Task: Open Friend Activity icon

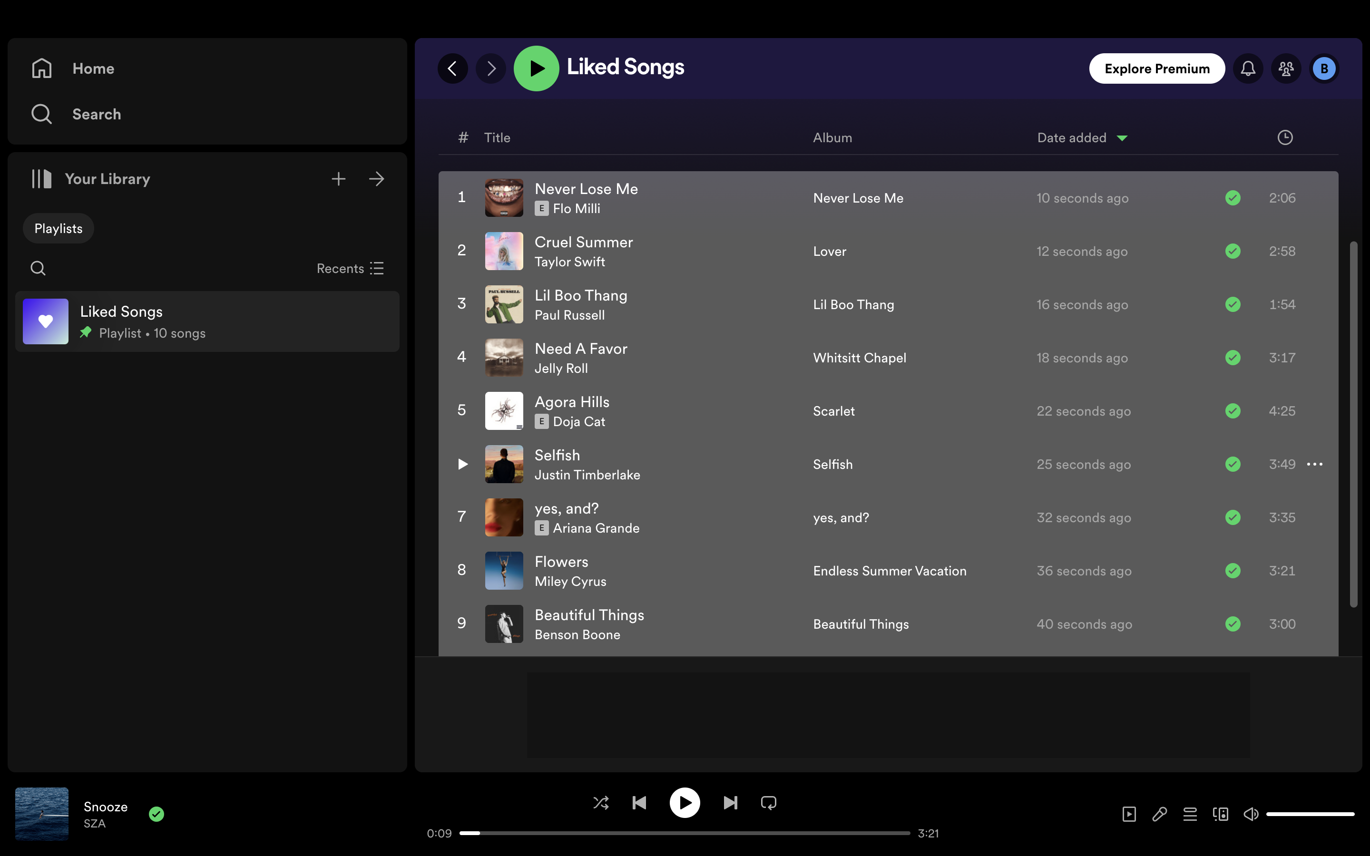Action: point(1286,68)
